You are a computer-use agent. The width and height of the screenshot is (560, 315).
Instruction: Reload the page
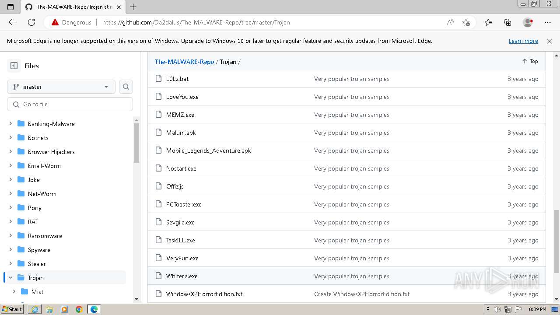31,22
